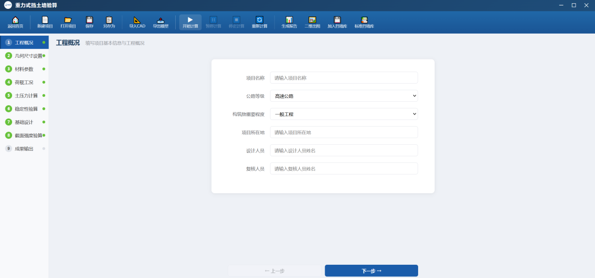Screen dimensions: 595x278
Task: Select step 1 工程概况 in sidebar
Action: tap(24, 42)
